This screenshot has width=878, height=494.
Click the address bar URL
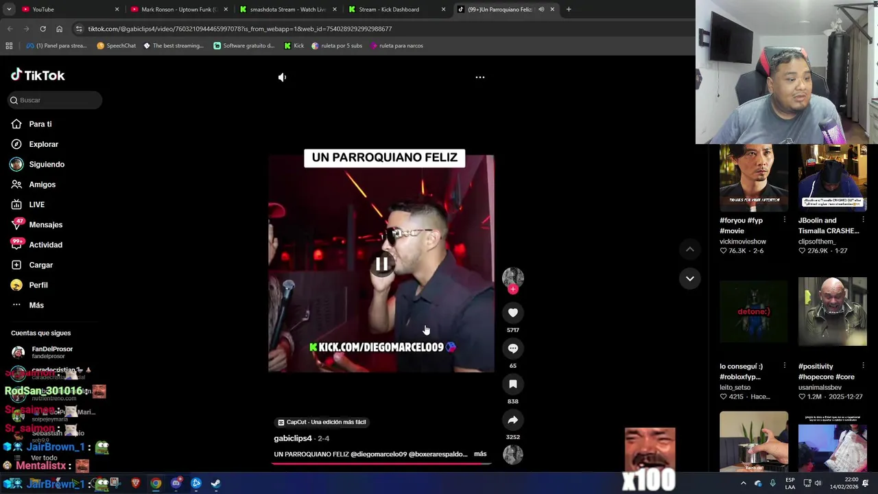240,29
